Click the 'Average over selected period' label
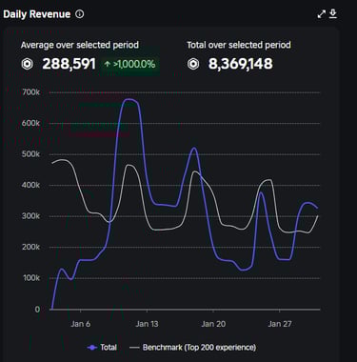Viewport: 357px width, 362px height. pyautogui.click(x=80, y=45)
